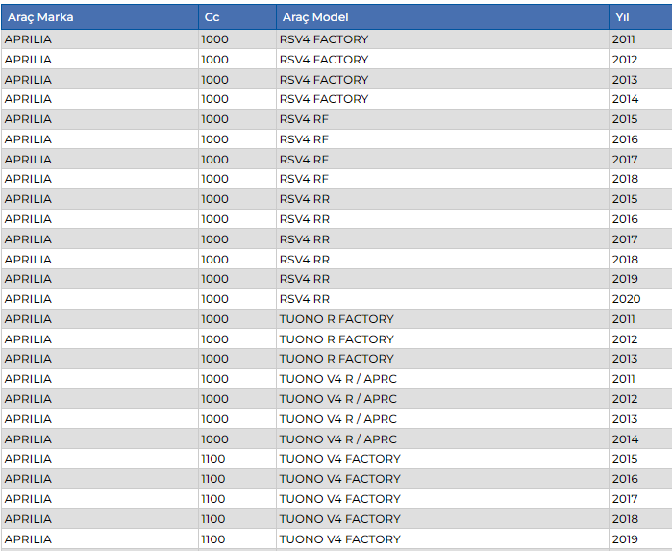Click the Araç Marka column header
Screen dimensions: 672x551
40,17
